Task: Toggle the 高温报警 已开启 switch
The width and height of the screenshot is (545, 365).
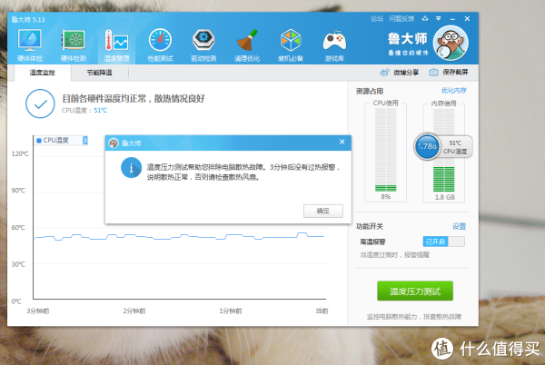Action: pyautogui.click(x=444, y=242)
